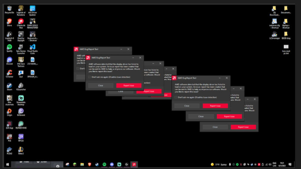Select the PCSX2 desktop icon
The height and width of the screenshot is (169, 301).
click(x=9, y=151)
